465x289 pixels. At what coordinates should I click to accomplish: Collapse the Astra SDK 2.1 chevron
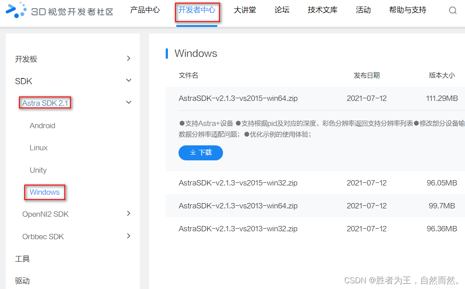coord(129,102)
